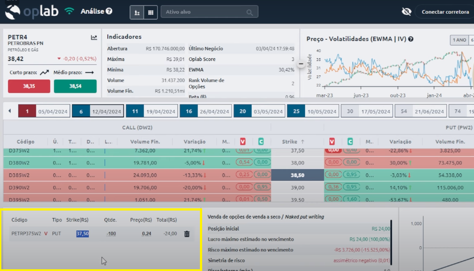Click the highlighted 38,50 strike cell
474x271 pixels.
click(297, 175)
